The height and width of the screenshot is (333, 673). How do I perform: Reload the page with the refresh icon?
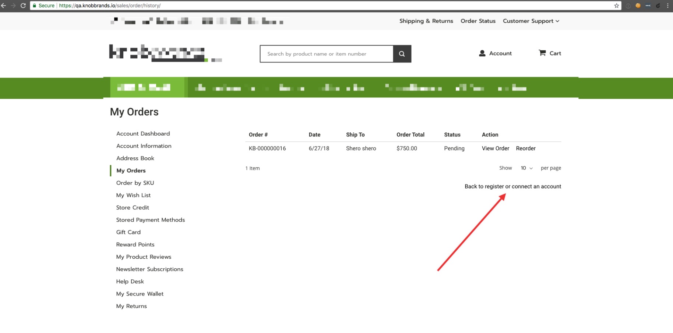[23, 6]
